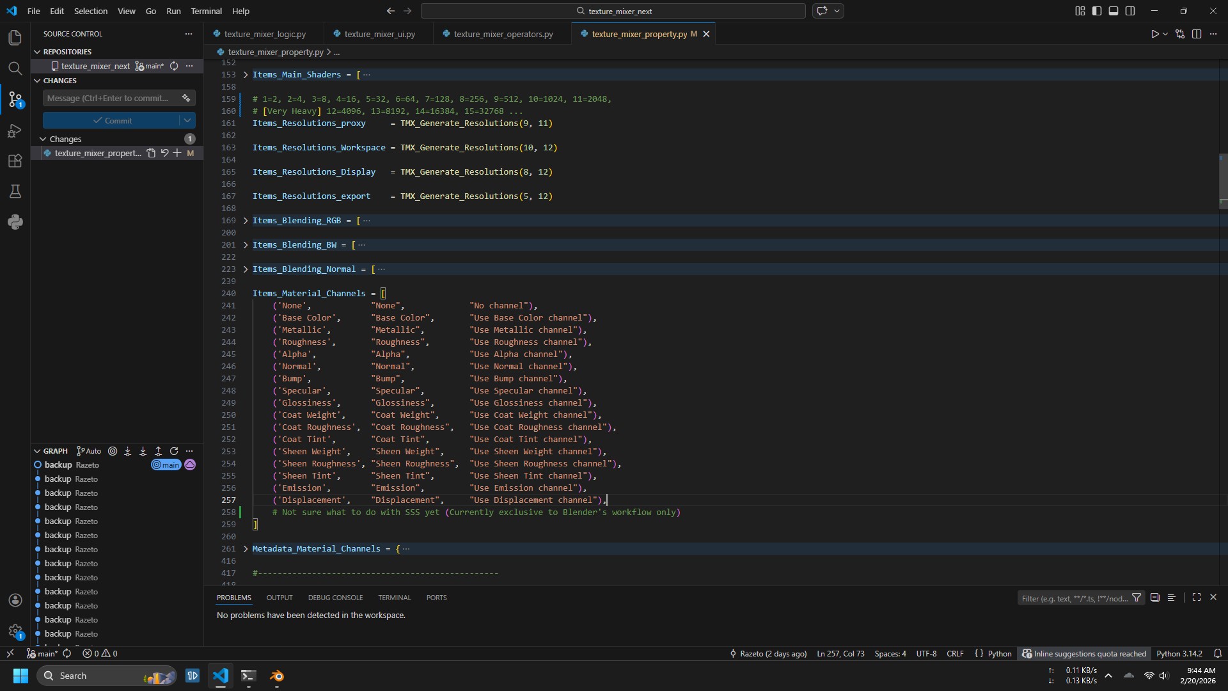Click the main* branch in status bar

pos(42,653)
